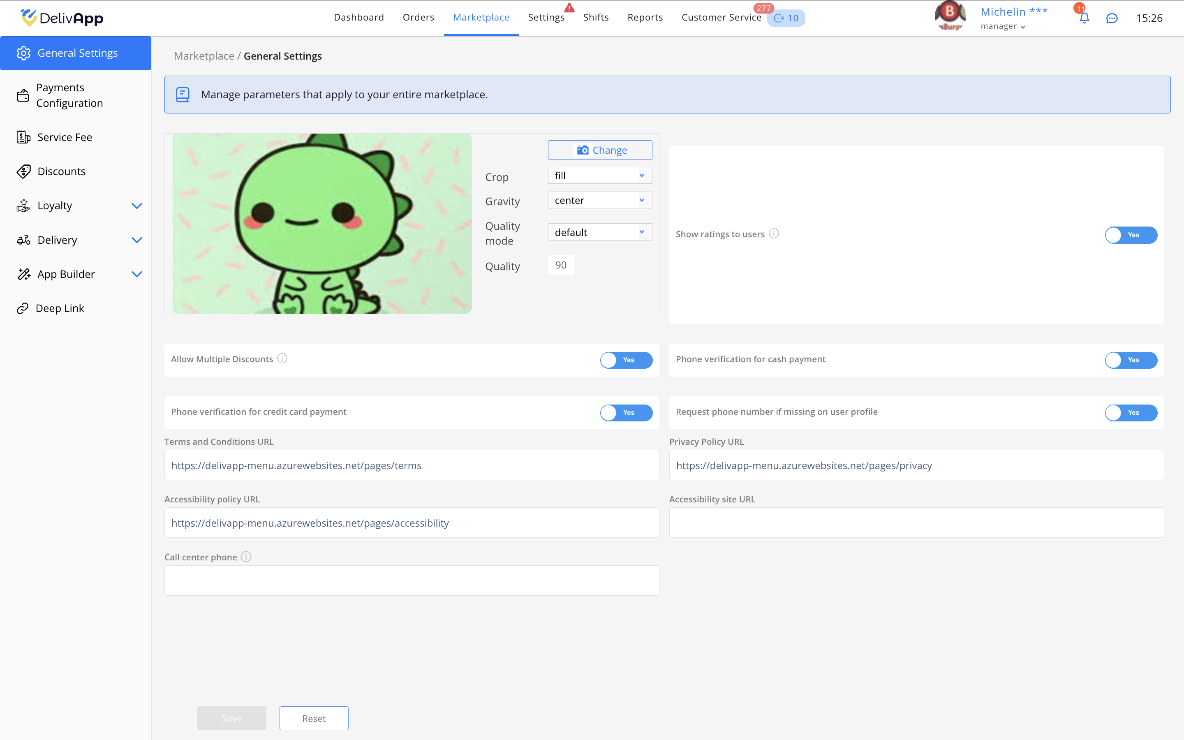Image resolution: width=1184 pixels, height=740 pixels.
Task: Click the DelivApp logo
Action: click(62, 18)
